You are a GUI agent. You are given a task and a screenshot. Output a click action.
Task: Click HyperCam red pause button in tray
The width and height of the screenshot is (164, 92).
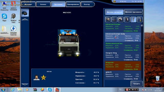pos(127,90)
